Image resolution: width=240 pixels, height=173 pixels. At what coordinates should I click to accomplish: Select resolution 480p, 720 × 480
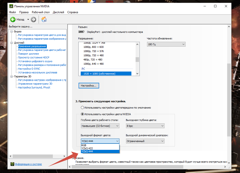(x=93, y=60)
